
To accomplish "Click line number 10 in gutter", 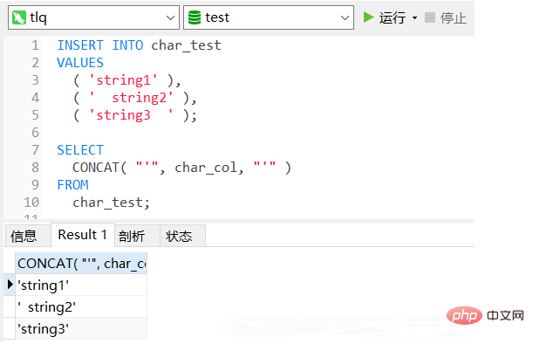I will pyautogui.click(x=31, y=203).
